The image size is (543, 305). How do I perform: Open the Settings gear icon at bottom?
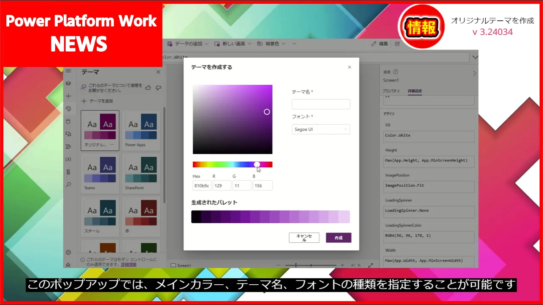coord(68,252)
